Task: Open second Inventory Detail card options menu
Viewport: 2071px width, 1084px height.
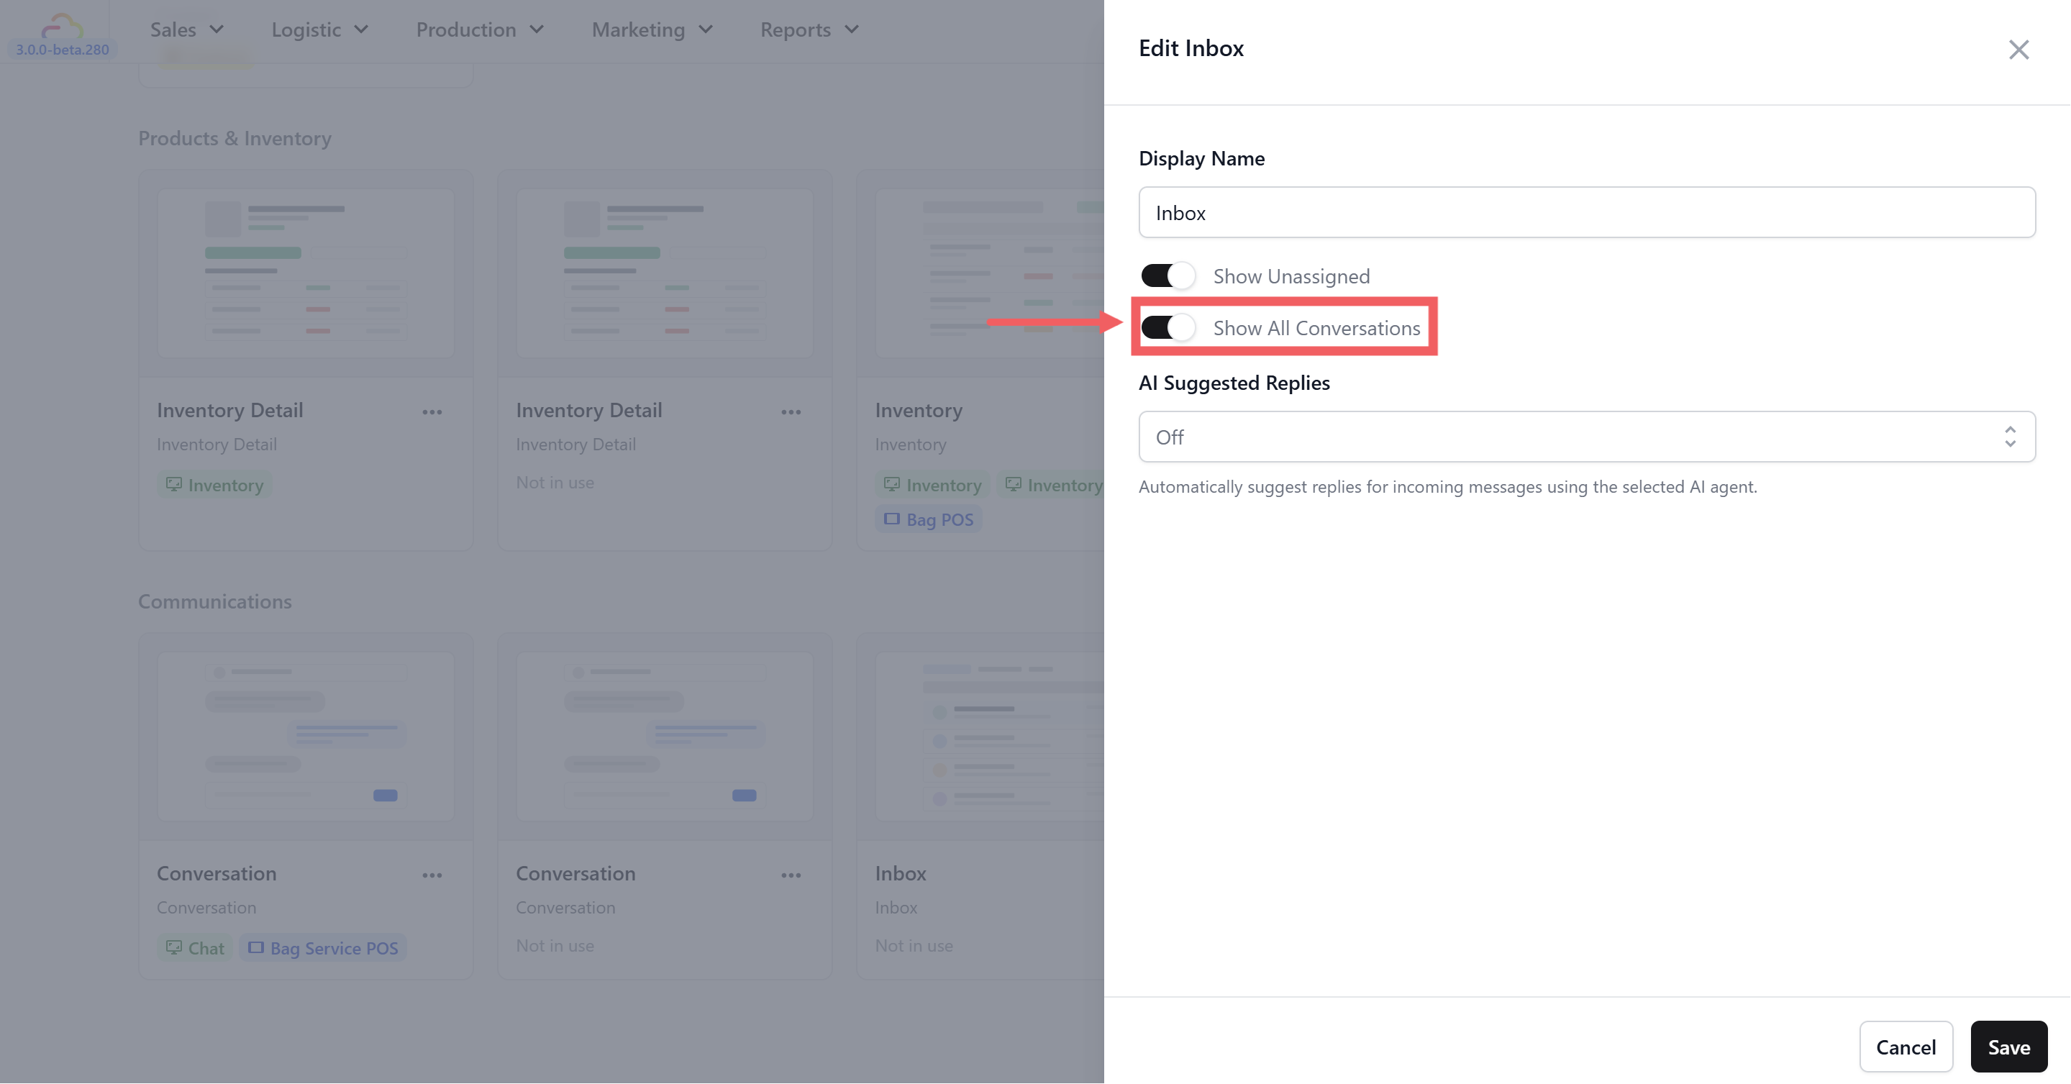Action: [791, 411]
